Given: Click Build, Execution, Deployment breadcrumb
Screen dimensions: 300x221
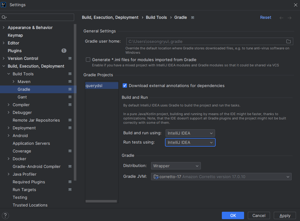Looking at the screenshot, I should click(x=110, y=17).
